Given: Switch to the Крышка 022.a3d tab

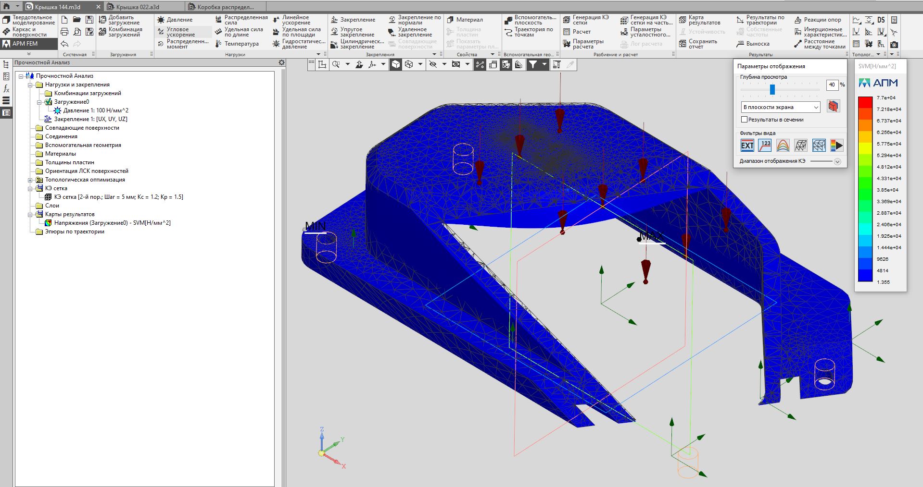Looking at the screenshot, I should pyautogui.click(x=138, y=7).
